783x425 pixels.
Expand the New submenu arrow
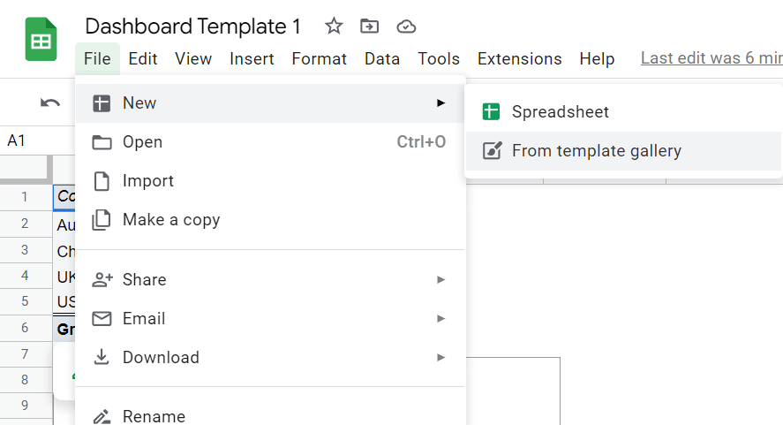pyautogui.click(x=440, y=103)
